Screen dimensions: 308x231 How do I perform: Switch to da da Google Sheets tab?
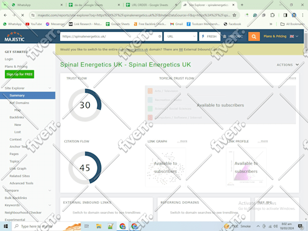95,5
